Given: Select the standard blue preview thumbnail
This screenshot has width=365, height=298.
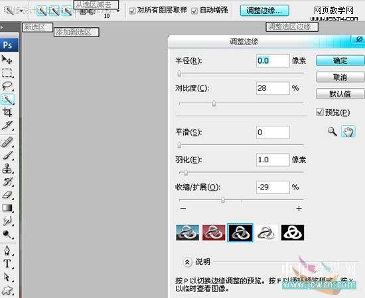Looking at the screenshot, I should tap(187, 232).
